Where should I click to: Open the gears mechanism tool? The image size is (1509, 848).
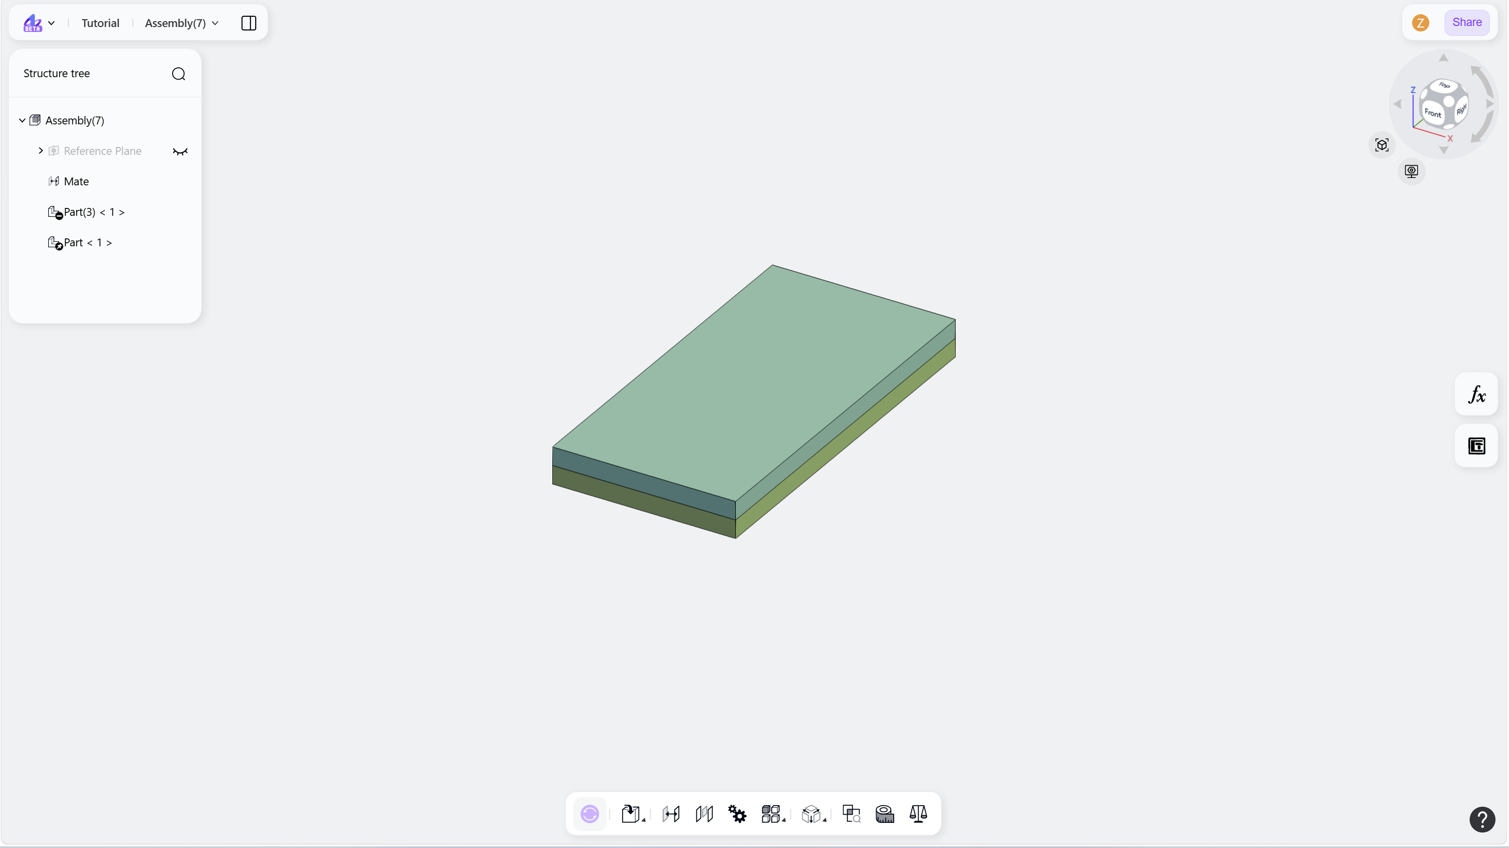pos(737,814)
